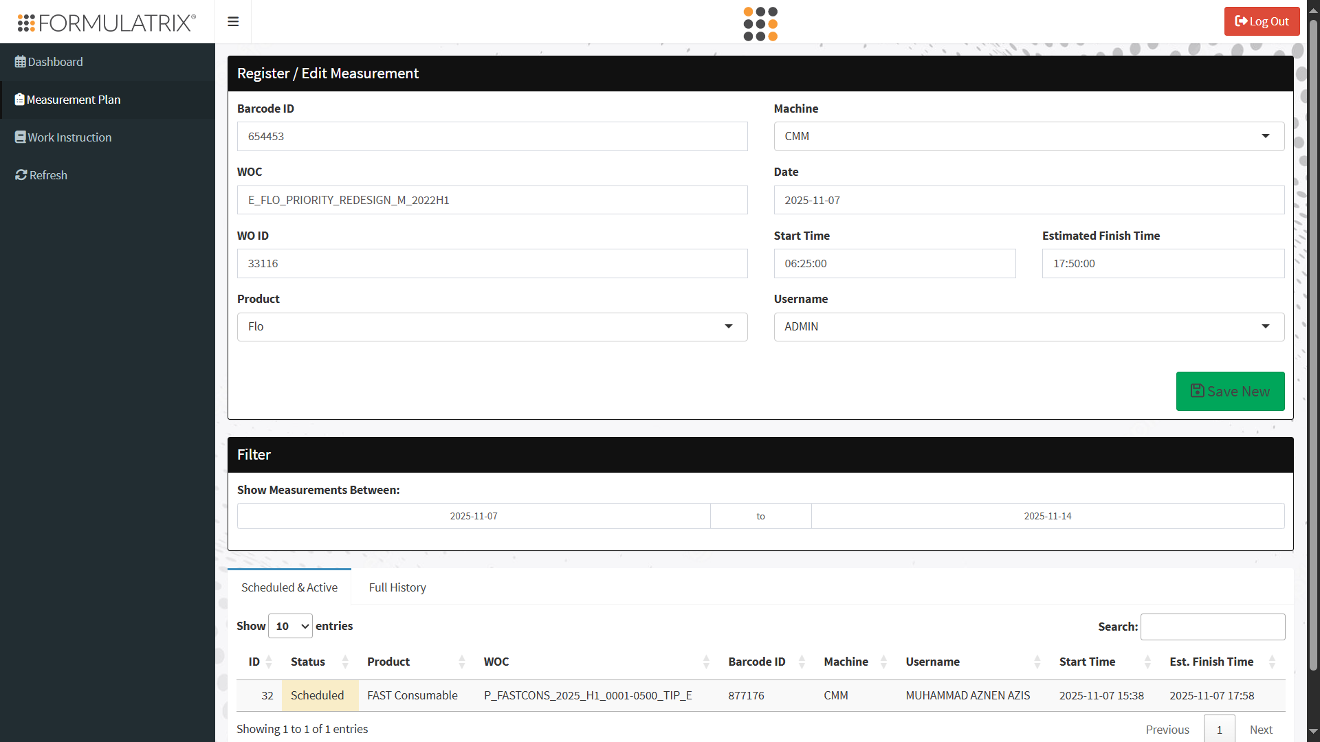Screen dimensions: 1320x742
Task: Click the Work Instruction book icon
Action: pos(21,137)
